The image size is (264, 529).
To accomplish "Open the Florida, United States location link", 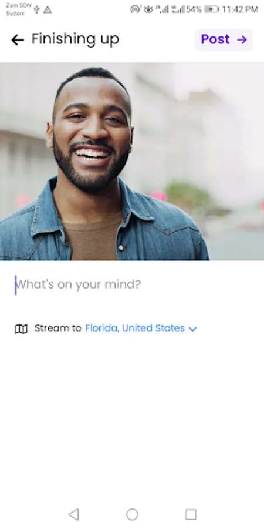I will pos(135,328).
